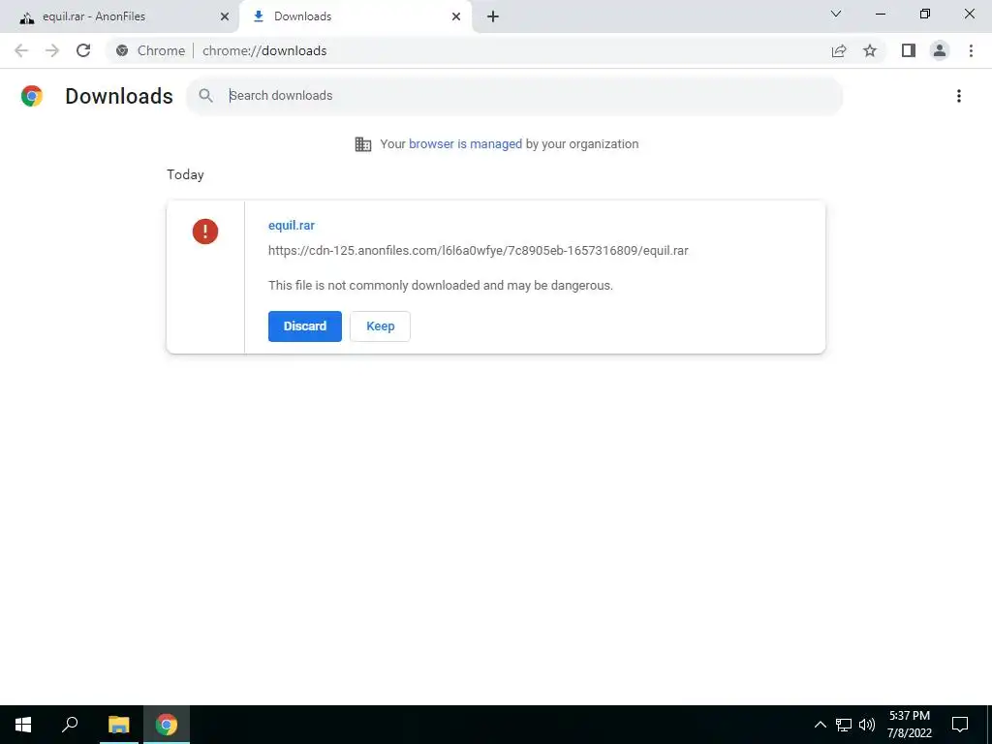Minimize the Chrome window

[x=880, y=14]
